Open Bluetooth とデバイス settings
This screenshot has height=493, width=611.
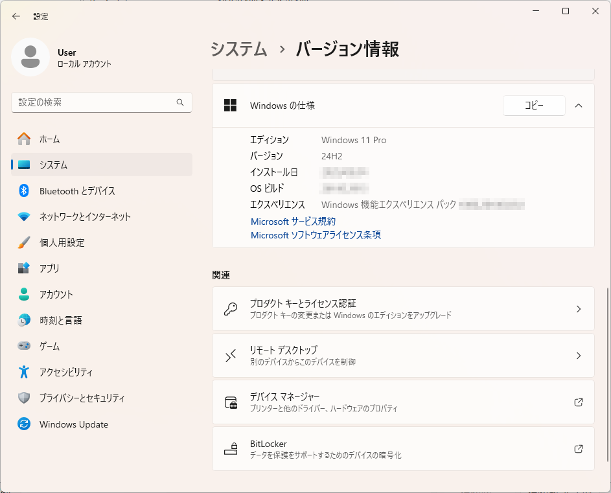tap(102, 191)
